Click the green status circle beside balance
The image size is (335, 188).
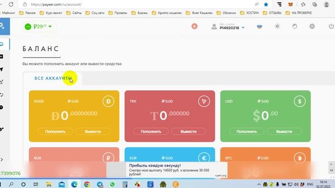tap(28, 27)
